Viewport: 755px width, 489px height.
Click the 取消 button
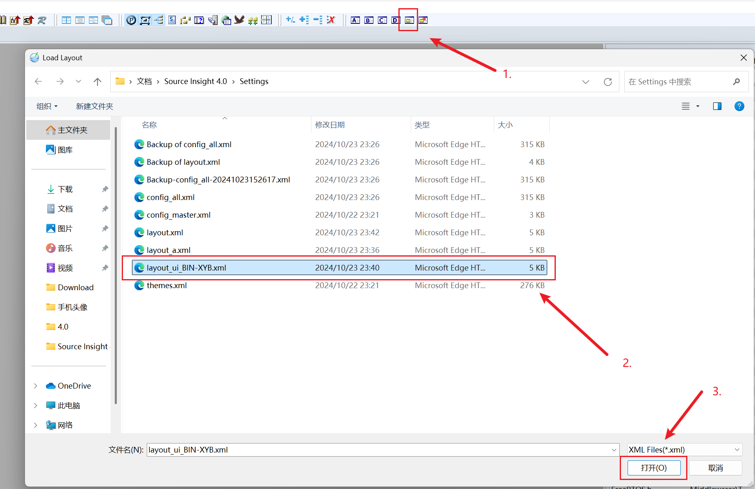pyautogui.click(x=716, y=468)
